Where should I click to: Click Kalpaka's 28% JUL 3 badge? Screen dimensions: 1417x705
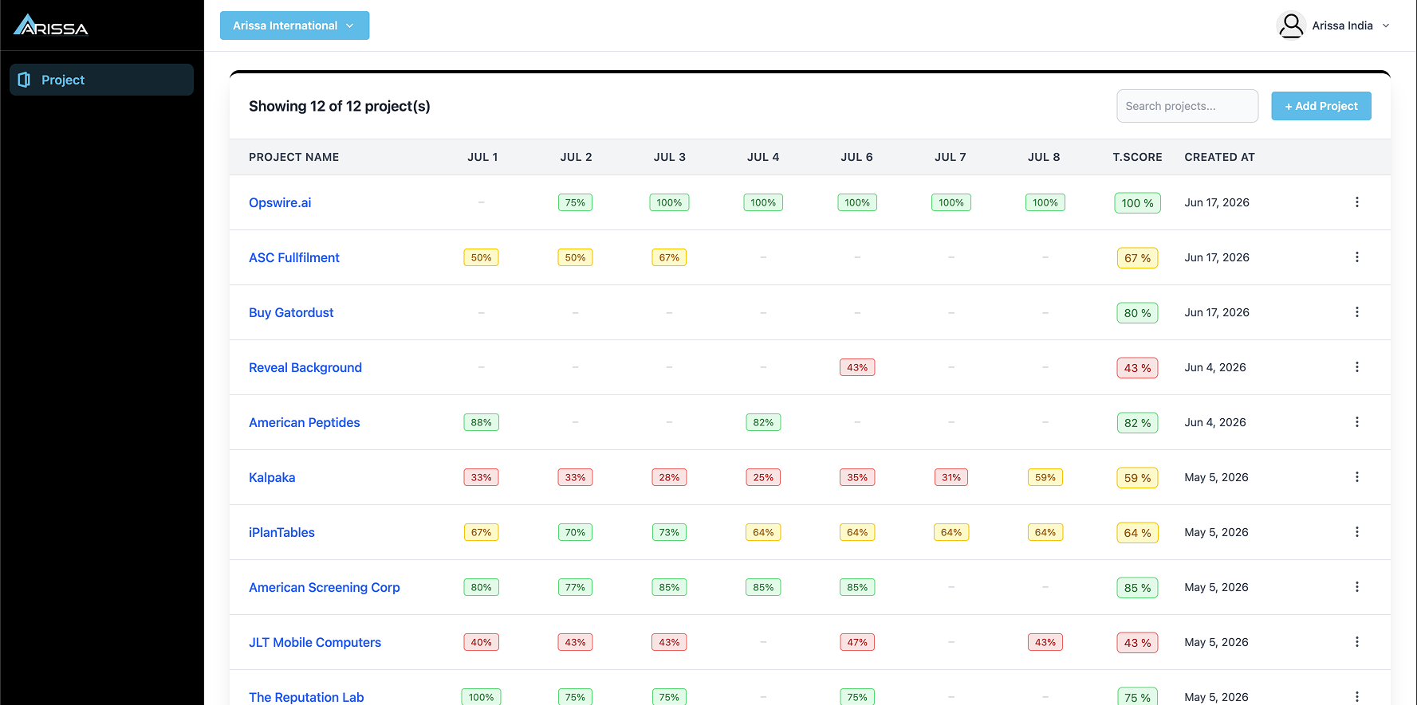pos(669,477)
